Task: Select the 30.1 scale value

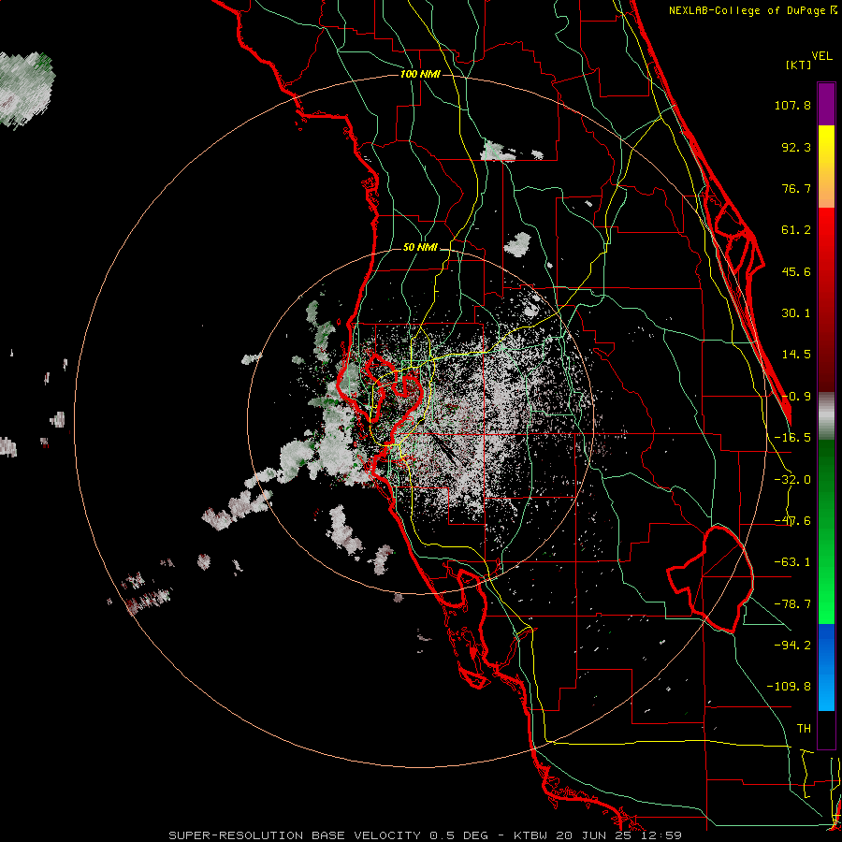Action: [x=796, y=313]
